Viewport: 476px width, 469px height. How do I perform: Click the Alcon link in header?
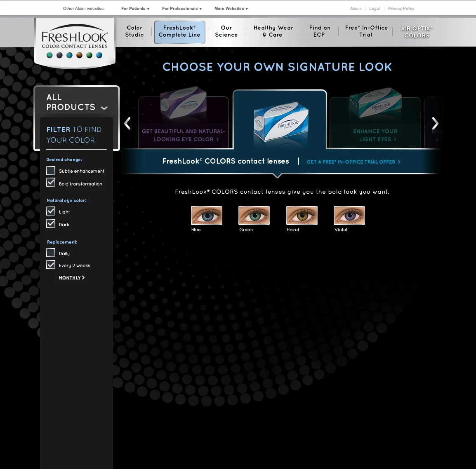[355, 9]
